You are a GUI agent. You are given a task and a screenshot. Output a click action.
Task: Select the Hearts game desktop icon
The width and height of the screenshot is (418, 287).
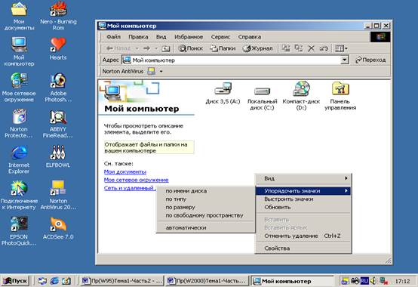58,48
